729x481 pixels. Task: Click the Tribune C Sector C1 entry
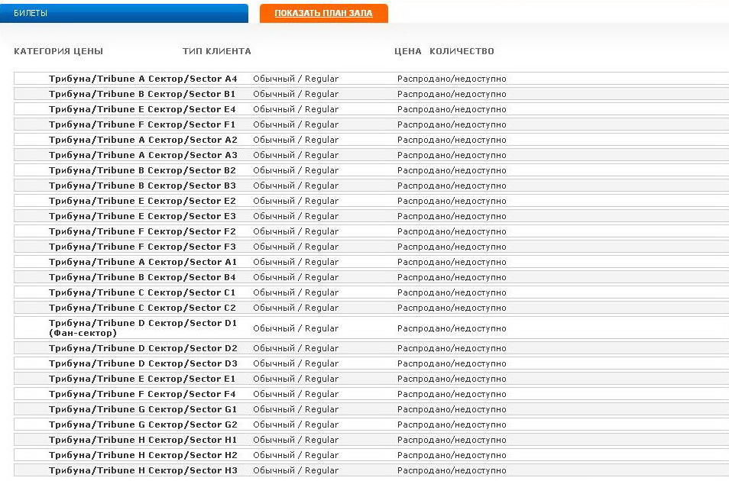click(x=142, y=292)
